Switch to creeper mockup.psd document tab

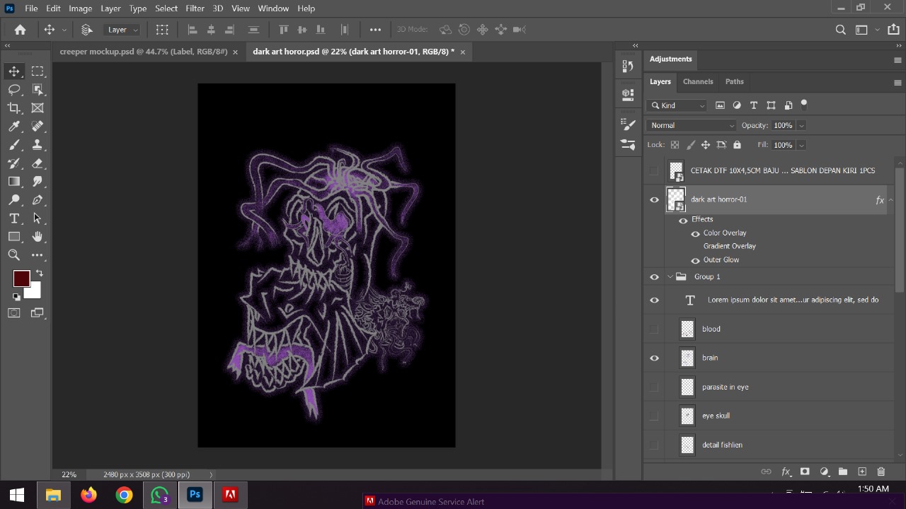tap(144, 52)
